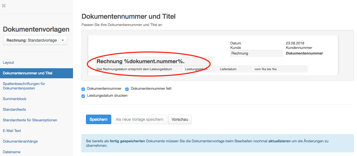Screen dimensions: 357x156
Task: Open the Layout section
Action: pos(8,62)
